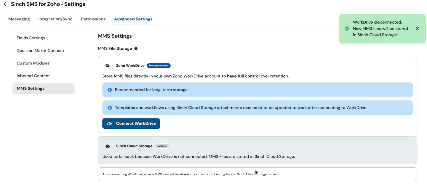The image size is (427, 188).
Task: Click the page title Sinch SMS for Zoho - Settings
Action: [48, 4]
